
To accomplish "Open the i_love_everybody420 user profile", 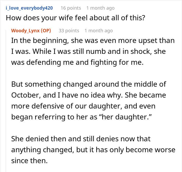I will [29, 8].
